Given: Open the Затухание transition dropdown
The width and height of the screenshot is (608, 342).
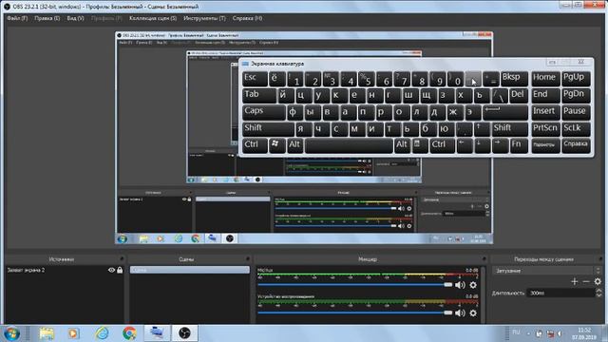Looking at the screenshot, I should pyautogui.click(x=547, y=271).
